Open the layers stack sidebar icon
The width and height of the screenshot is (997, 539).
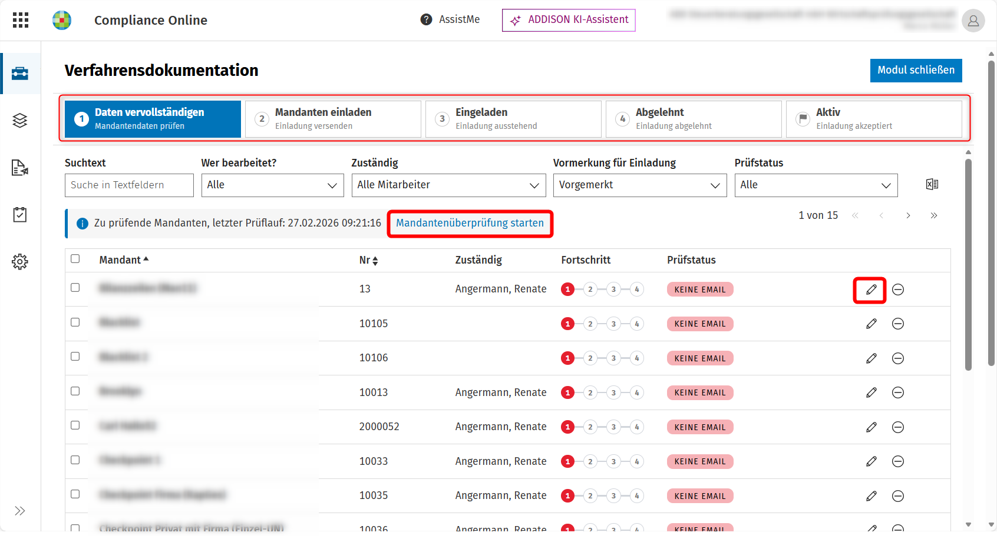click(20, 121)
